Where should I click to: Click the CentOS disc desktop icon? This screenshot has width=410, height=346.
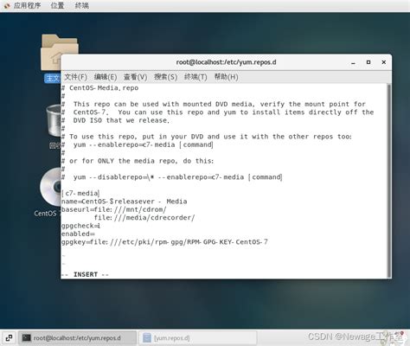click(51, 187)
